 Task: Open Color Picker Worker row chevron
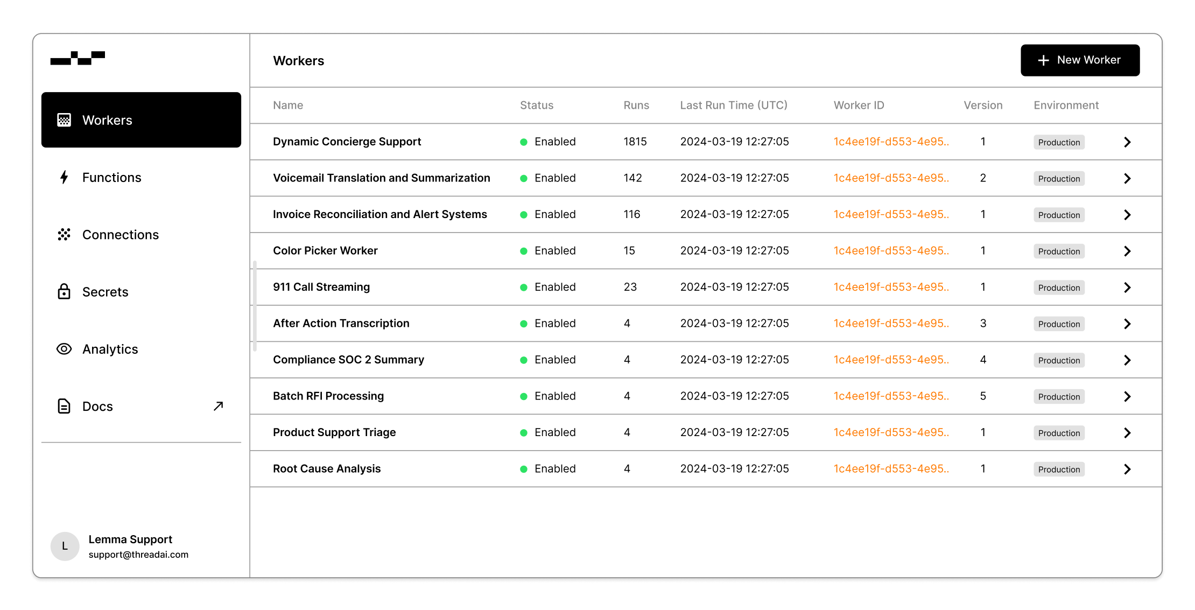pyautogui.click(x=1127, y=251)
